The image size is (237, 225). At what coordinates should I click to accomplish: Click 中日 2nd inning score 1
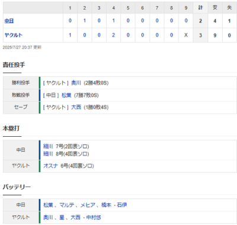(x=85, y=21)
